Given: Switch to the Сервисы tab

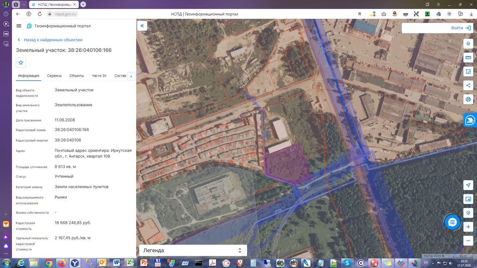Looking at the screenshot, I should coord(54,76).
